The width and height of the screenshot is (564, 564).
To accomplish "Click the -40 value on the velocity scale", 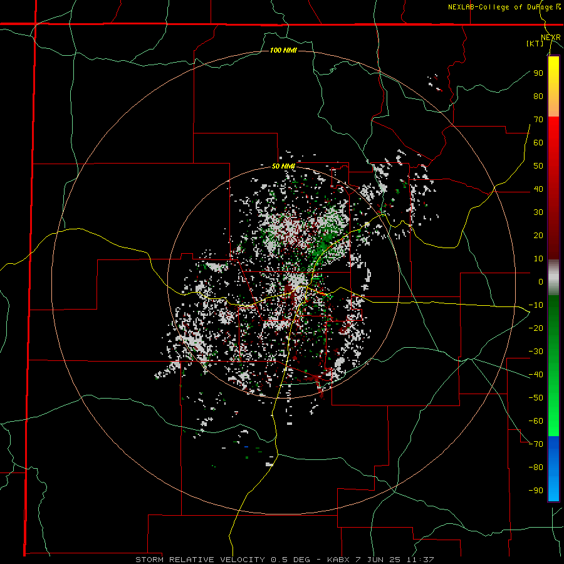I will (x=536, y=375).
